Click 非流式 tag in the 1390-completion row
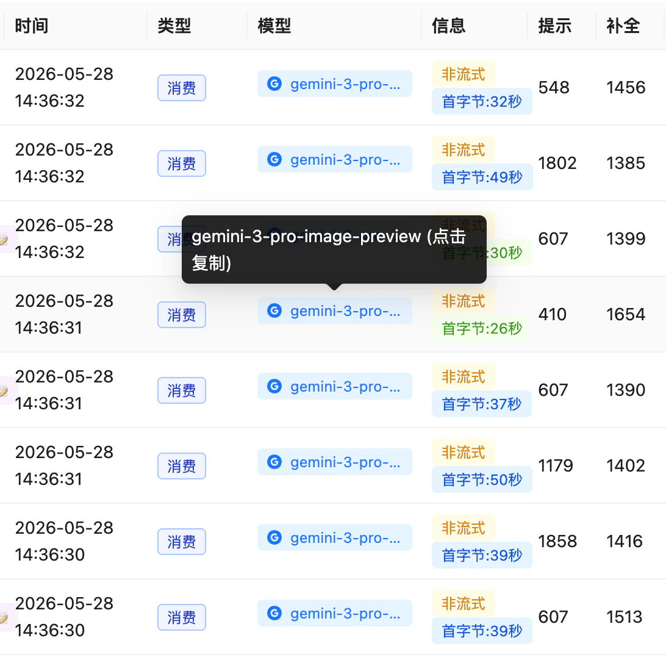The height and width of the screenshot is (660, 666). tap(464, 376)
